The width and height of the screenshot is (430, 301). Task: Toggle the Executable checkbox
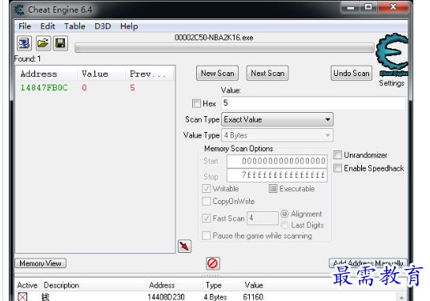(x=273, y=189)
